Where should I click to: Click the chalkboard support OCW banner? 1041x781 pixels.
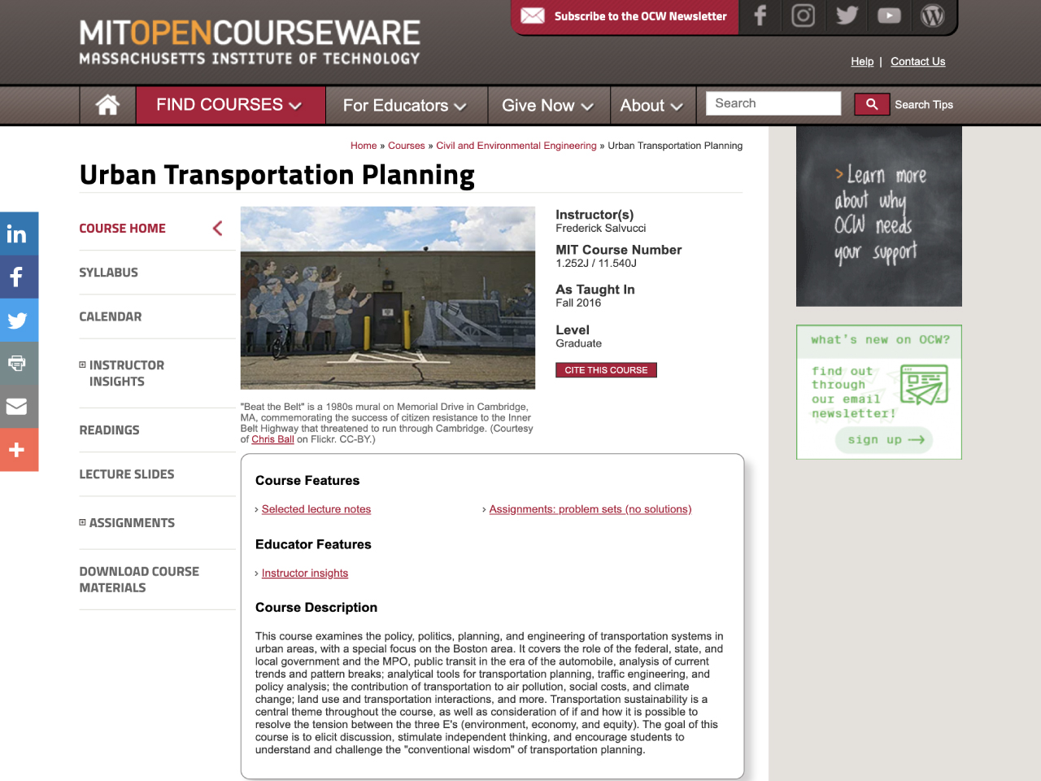point(879,216)
